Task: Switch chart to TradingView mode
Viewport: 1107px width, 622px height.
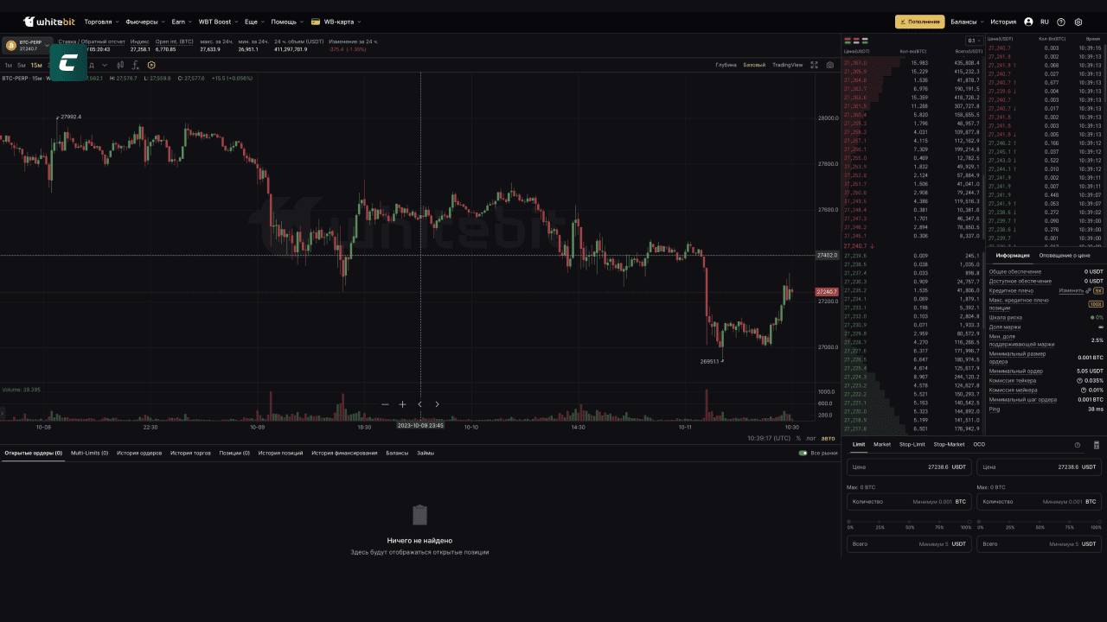Action: coord(787,65)
